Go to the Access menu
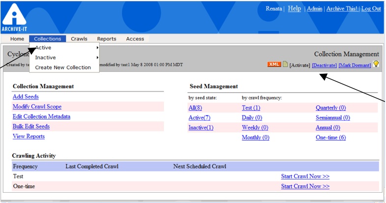This screenshot has width=386, height=203. pos(135,39)
